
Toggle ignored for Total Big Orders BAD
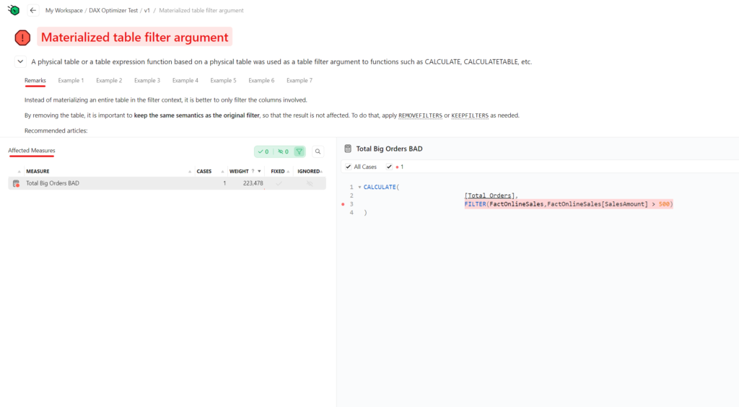(x=310, y=183)
